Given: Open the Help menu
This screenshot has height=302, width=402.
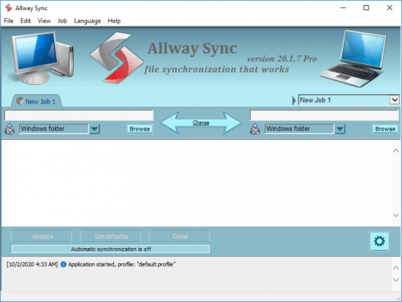Looking at the screenshot, I should tap(114, 21).
